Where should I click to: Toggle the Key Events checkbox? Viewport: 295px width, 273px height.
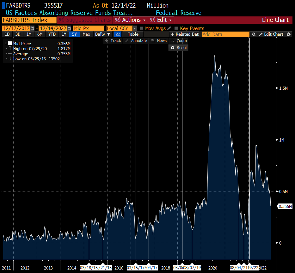point(176,28)
